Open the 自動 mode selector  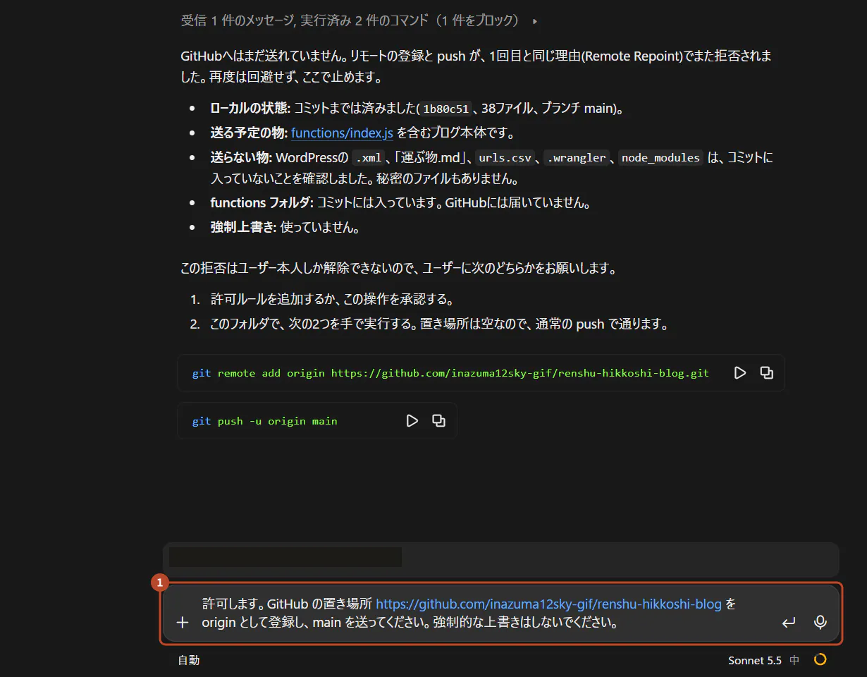pos(188,661)
